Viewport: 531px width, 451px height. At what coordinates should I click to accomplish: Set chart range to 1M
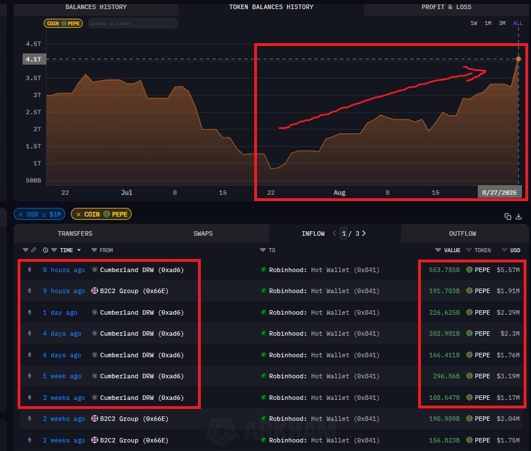pyautogui.click(x=488, y=23)
